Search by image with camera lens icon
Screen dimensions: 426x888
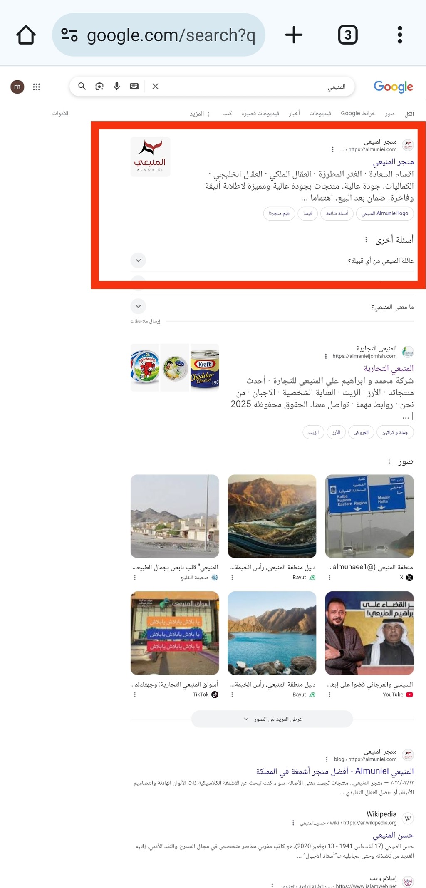coord(99,86)
